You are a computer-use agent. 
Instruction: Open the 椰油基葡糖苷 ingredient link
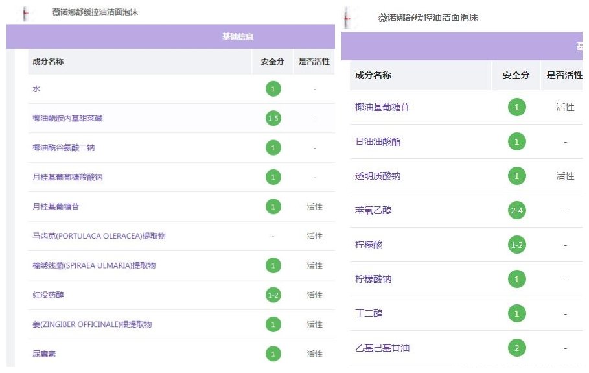coord(382,107)
